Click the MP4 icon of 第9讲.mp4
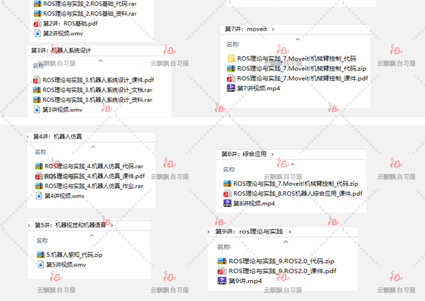425x301 pixels. [x=222, y=281]
